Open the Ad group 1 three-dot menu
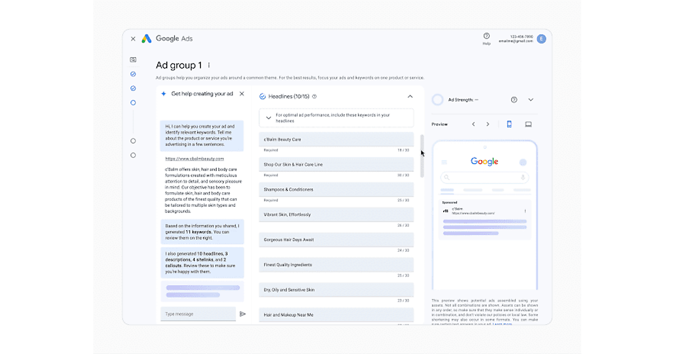The width and height of the screenshot is (674, 354). [x=210, y=65]
